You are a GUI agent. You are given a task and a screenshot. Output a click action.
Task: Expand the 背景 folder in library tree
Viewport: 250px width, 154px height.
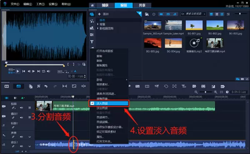tap(98, 24)
